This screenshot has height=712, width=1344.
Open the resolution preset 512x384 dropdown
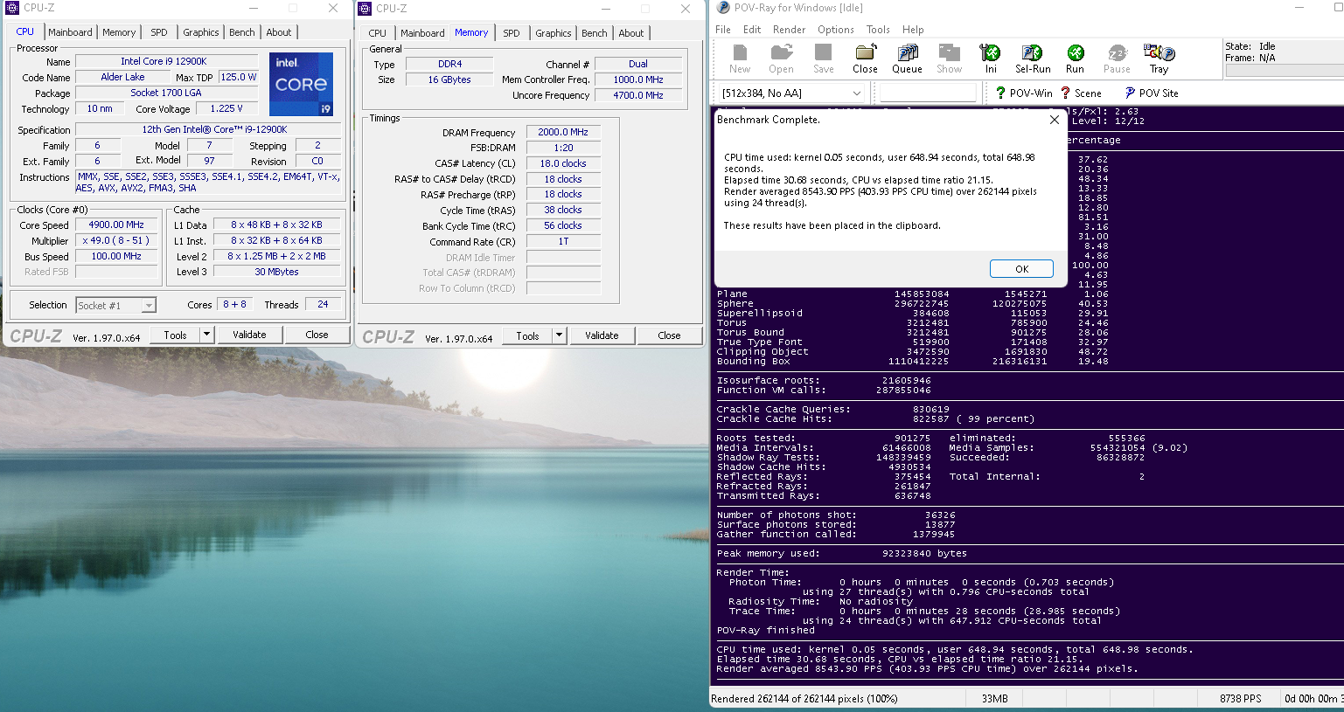856,93
